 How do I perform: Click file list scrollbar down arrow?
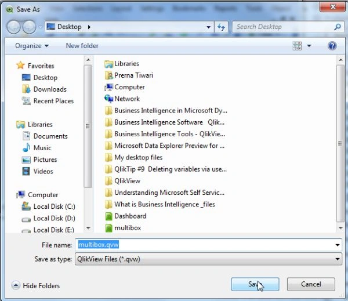[340, 228]
